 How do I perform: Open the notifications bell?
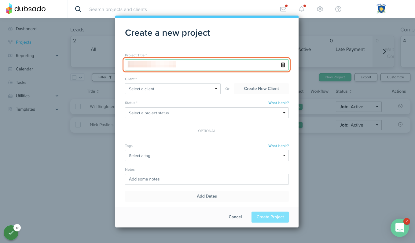[x=302, y=9]
